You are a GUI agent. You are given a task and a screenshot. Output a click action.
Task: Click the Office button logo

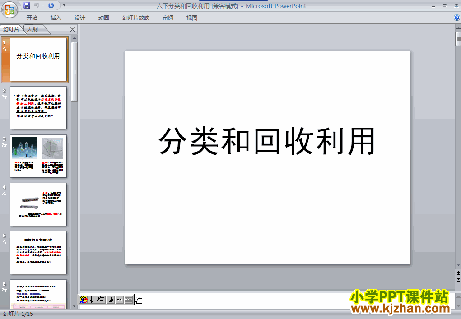click(9, 9)
